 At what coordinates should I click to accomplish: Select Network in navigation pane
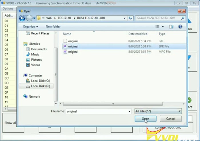(x=32, y=96)
